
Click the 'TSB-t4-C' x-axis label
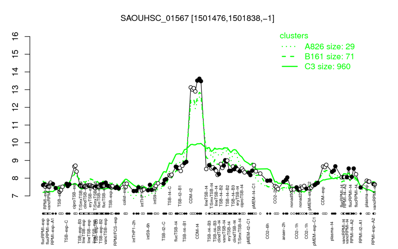[169, 195]
